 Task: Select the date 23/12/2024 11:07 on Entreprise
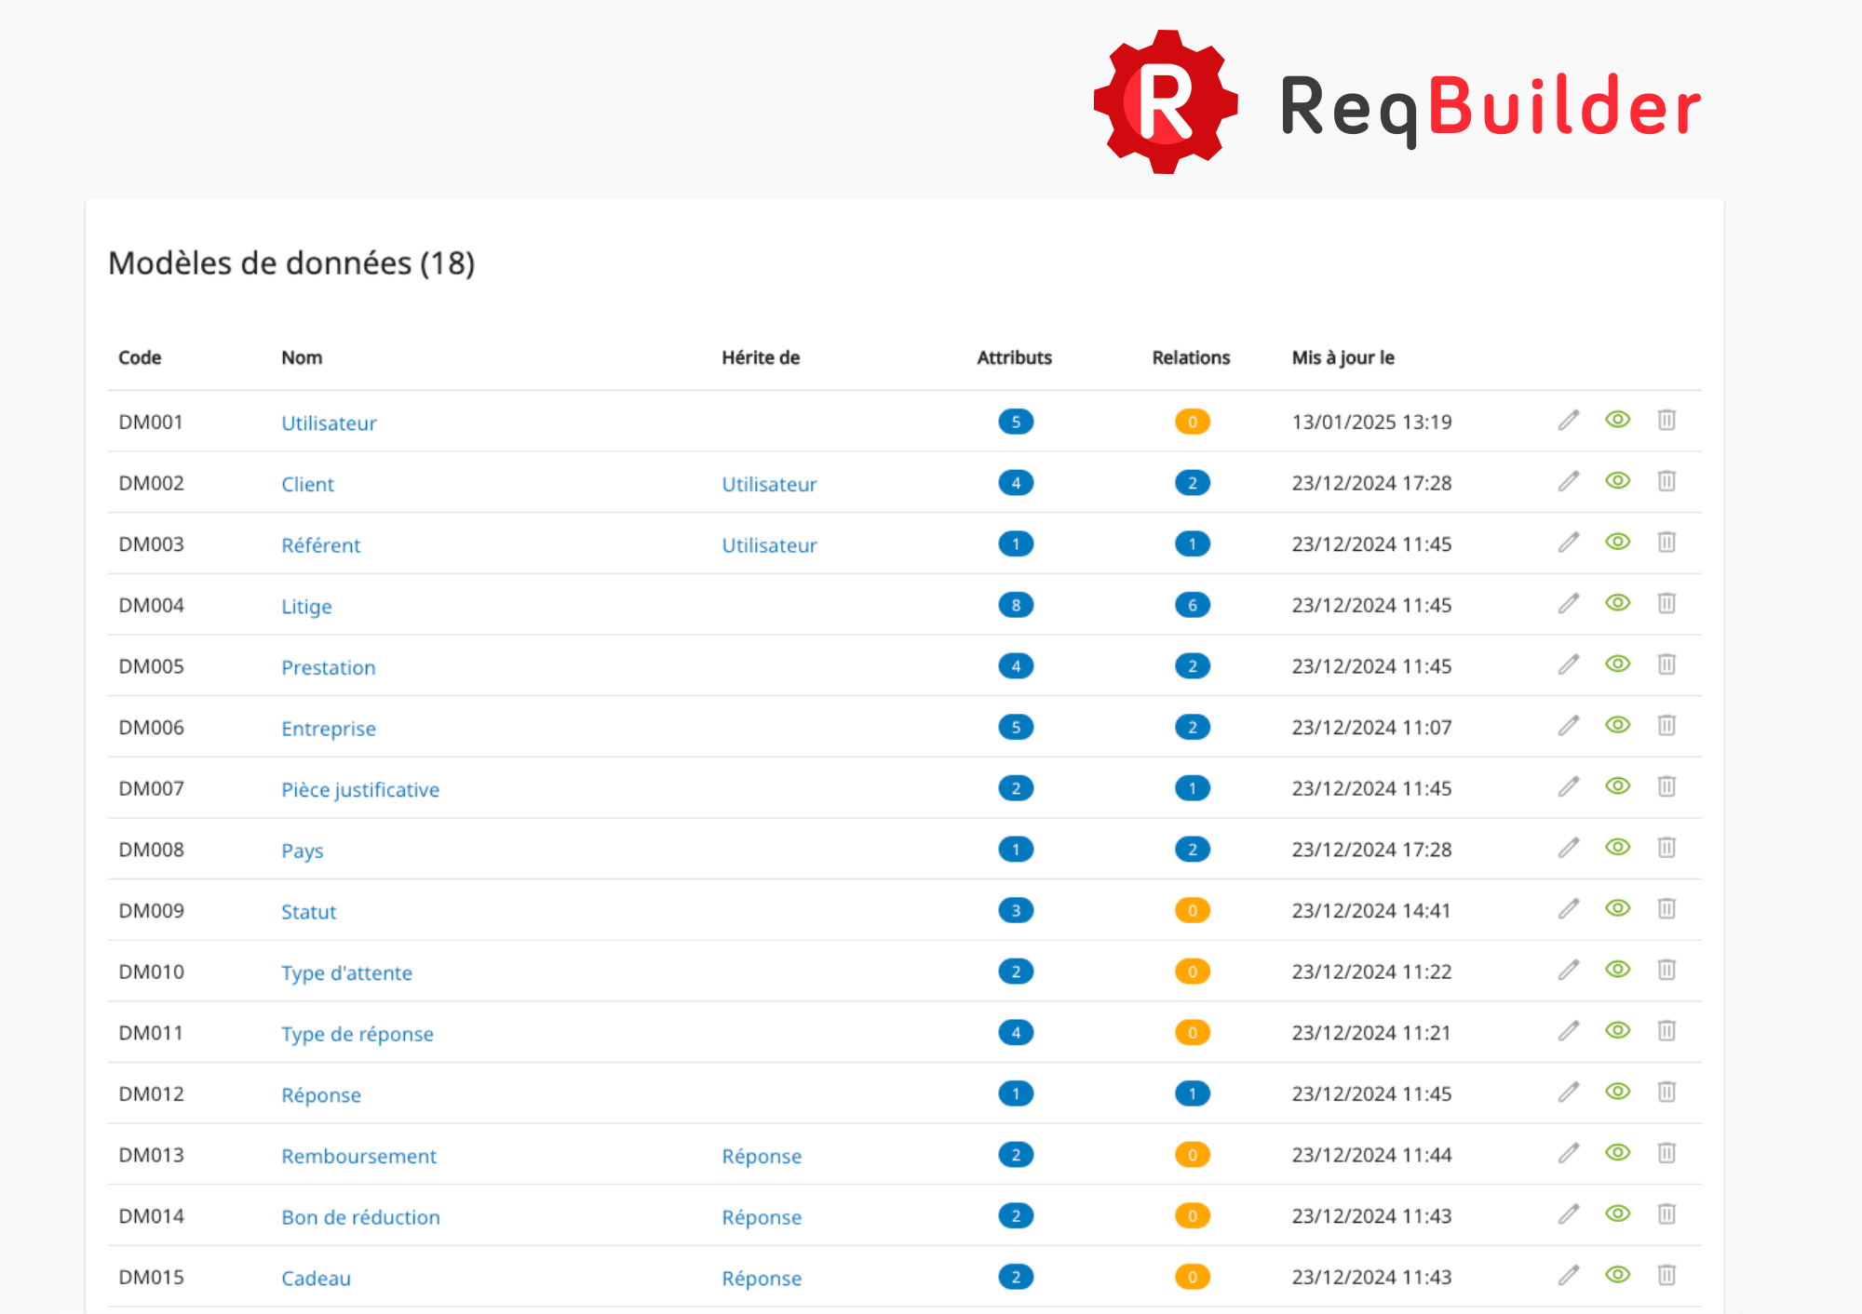click(x=1371, y=727)
